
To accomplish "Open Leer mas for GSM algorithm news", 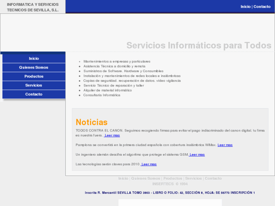I will coord(197,155).
